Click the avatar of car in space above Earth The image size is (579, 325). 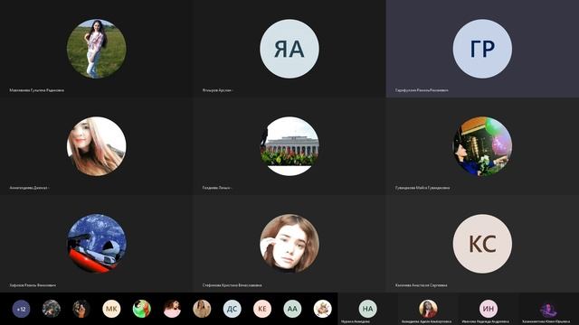[x=97, y=244]
